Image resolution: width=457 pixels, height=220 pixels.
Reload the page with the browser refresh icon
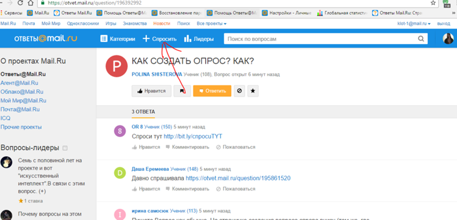[x=20, y=3]
